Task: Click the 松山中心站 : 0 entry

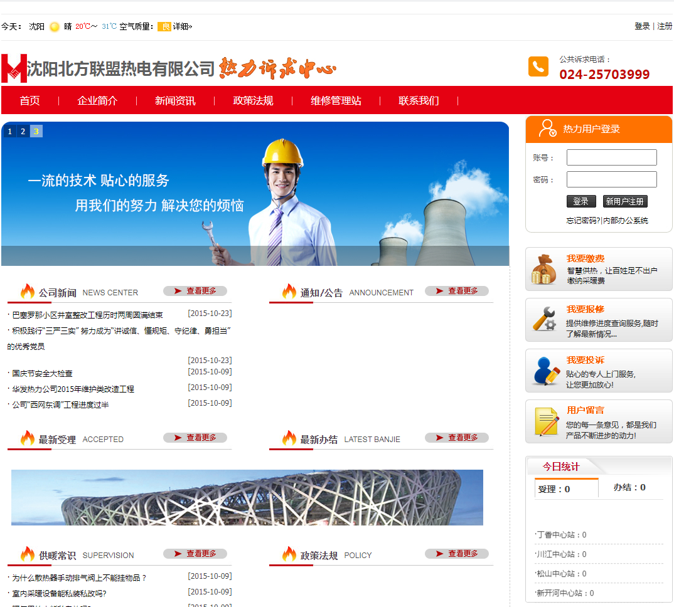Action: pos(561,574)
